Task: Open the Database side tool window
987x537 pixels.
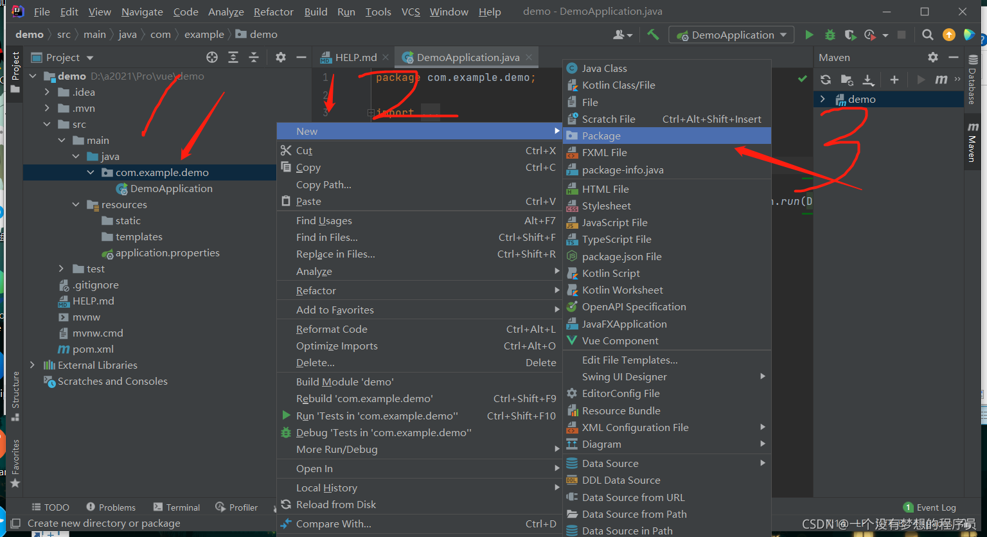Action: 973,79
